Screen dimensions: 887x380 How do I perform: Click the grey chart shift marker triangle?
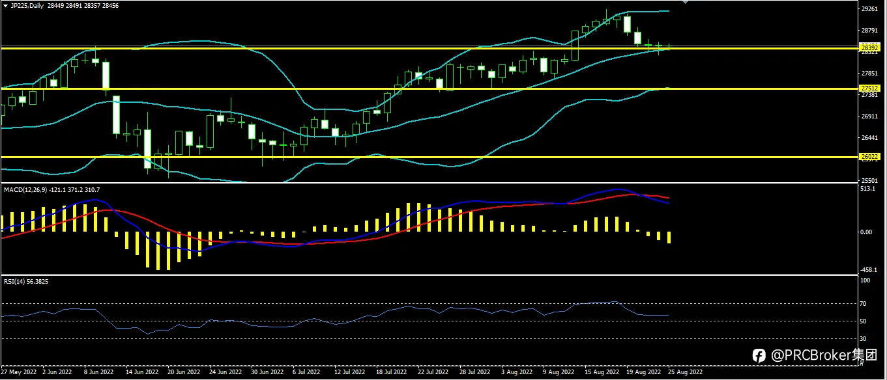(x=685, y=3)
